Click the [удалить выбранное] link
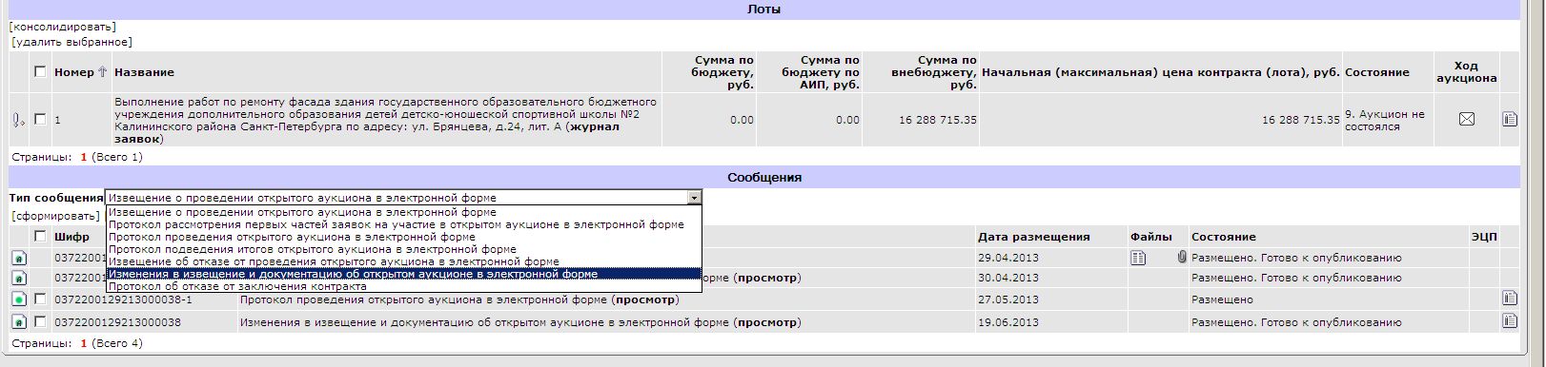The width and height of the screenshot is (1546, 367). tap(72, 42)
